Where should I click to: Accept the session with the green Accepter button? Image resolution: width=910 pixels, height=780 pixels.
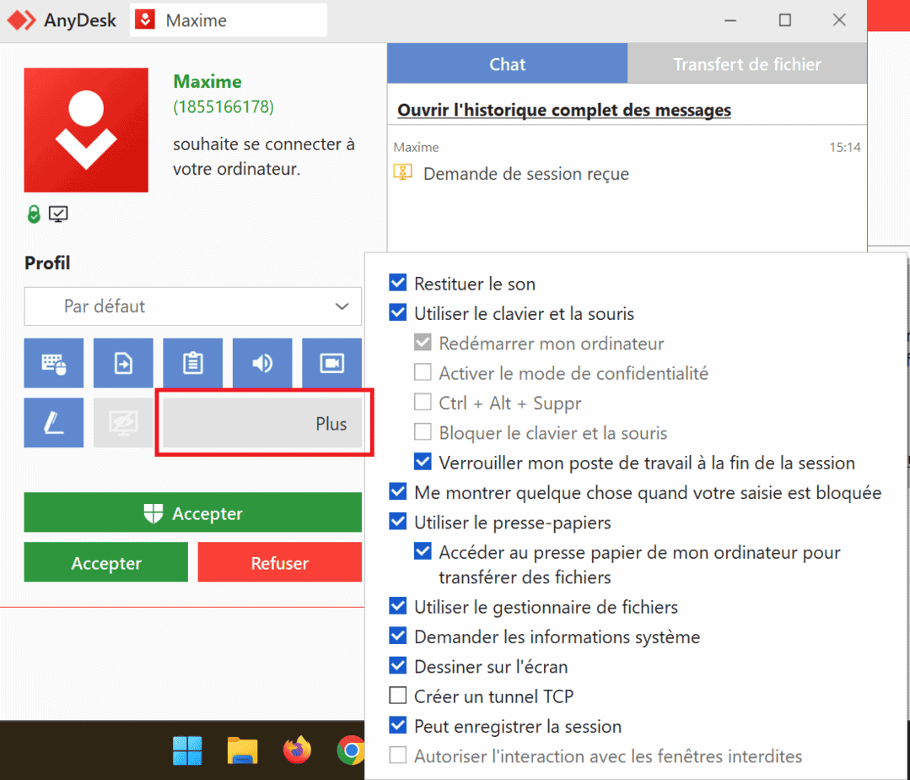click(x=192, y=512)
